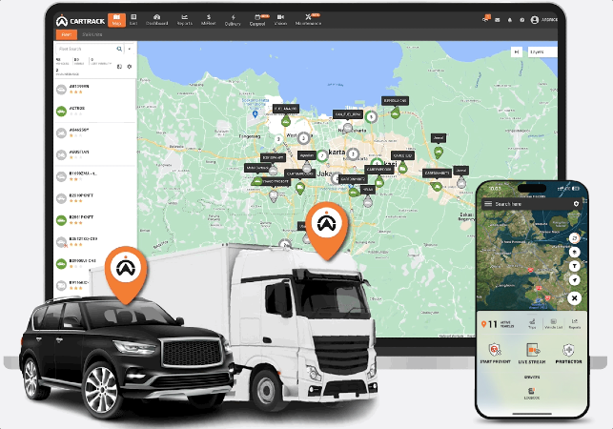Open the alerts bell icon in header
Viewport: 613px width, 429px height.
pyautogui.click(x=510, y=20)
